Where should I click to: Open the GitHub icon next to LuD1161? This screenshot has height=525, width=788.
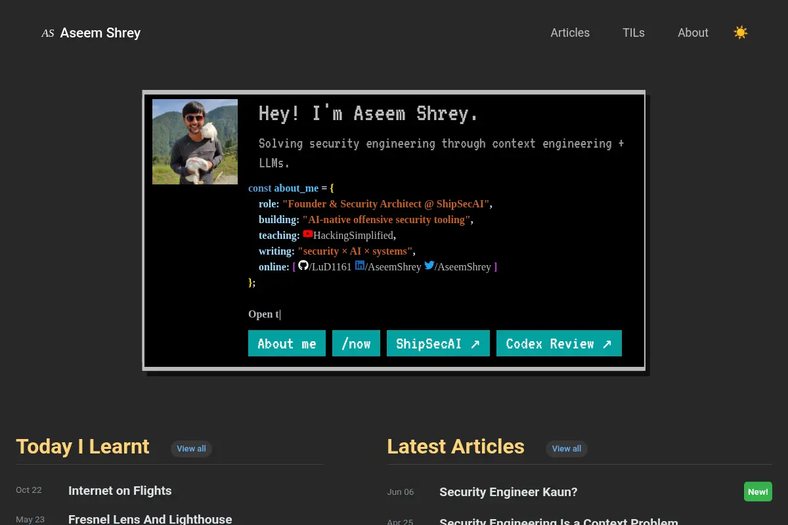tap(303, 265)
